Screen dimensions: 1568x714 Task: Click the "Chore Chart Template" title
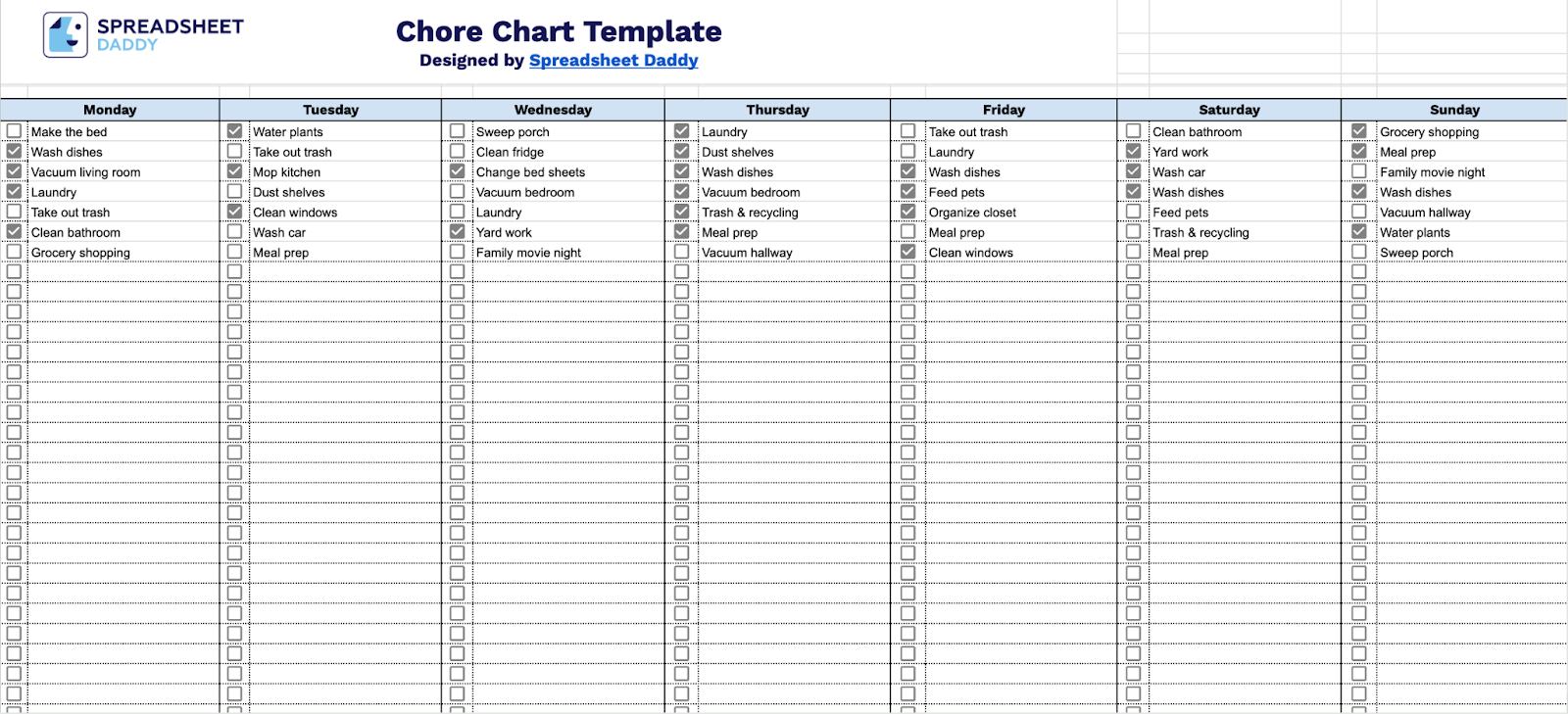pos(559,31)
